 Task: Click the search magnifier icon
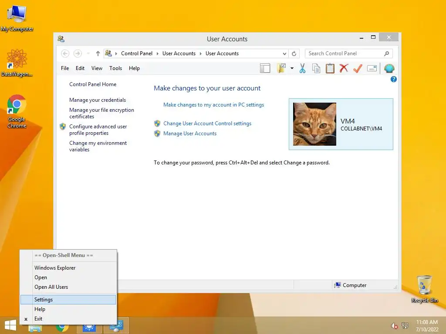coord(387,53)
